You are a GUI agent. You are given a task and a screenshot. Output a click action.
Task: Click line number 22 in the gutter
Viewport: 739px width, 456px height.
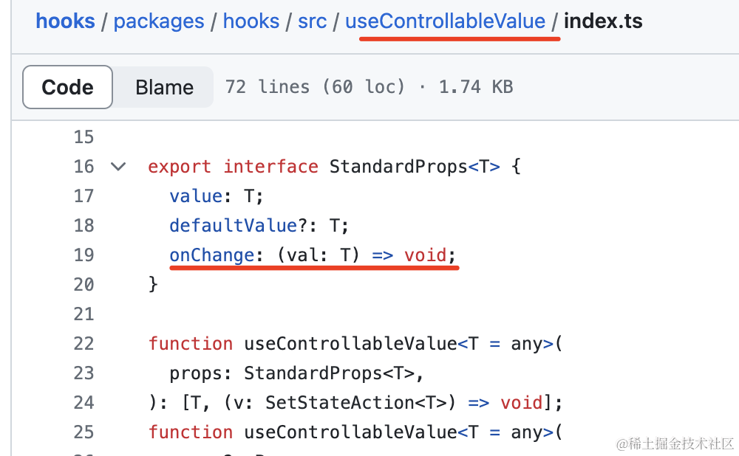(84, 344)
